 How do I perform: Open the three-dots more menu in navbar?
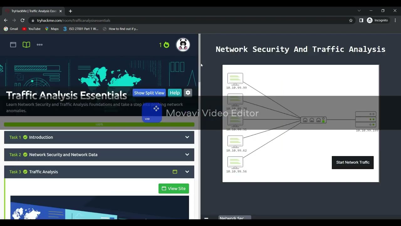pos(39,45)
